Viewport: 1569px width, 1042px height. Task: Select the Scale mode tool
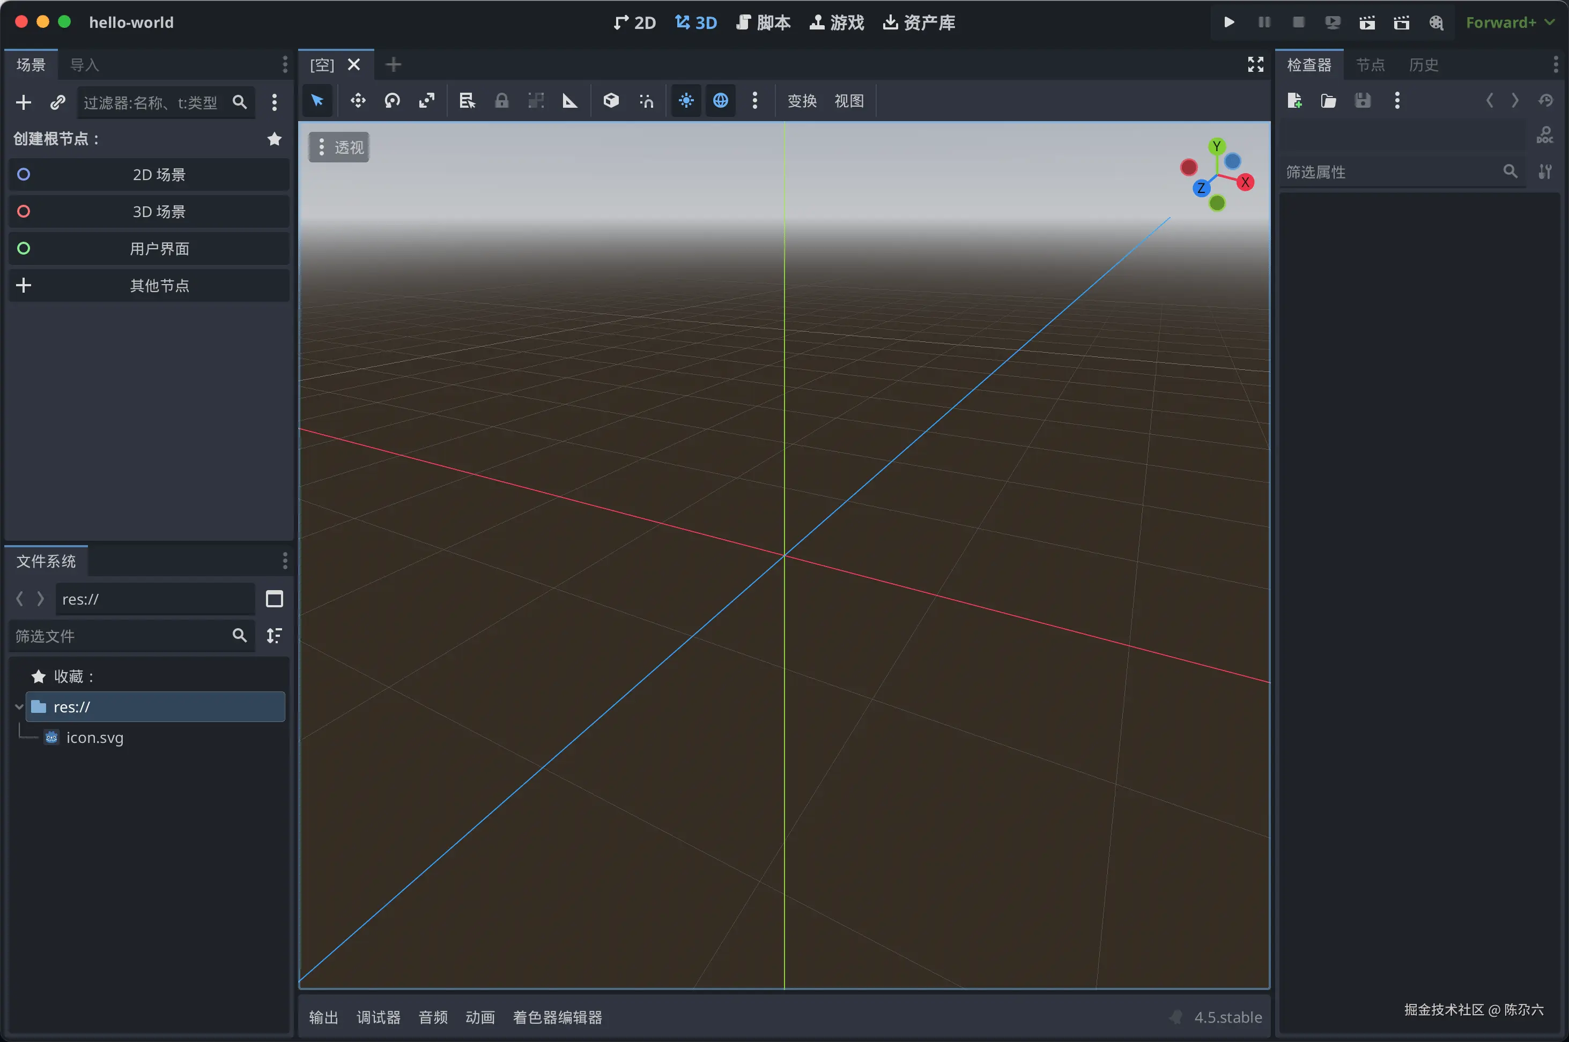pos(427,100)
